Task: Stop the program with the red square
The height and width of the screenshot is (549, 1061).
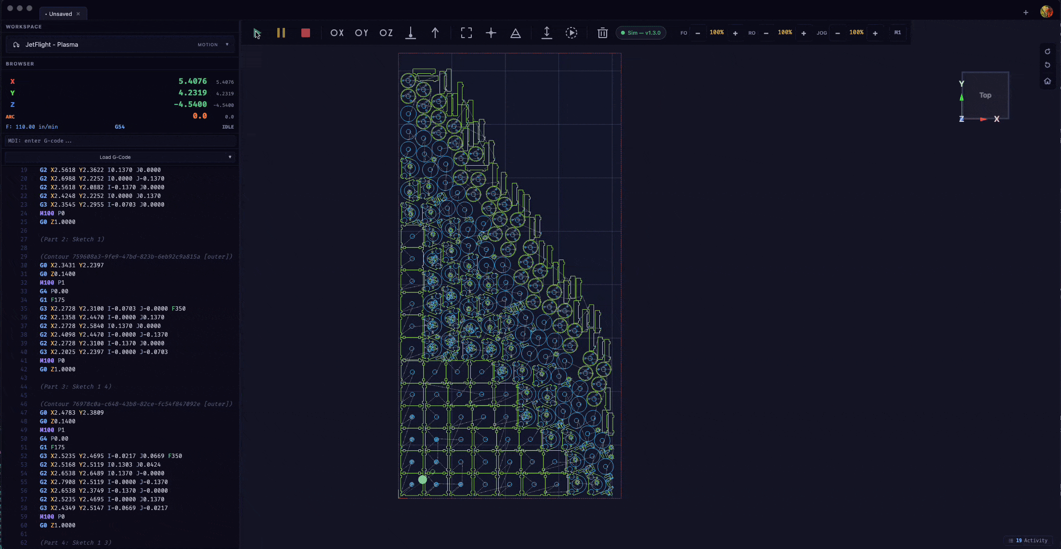Action: [x=306, y=33]
